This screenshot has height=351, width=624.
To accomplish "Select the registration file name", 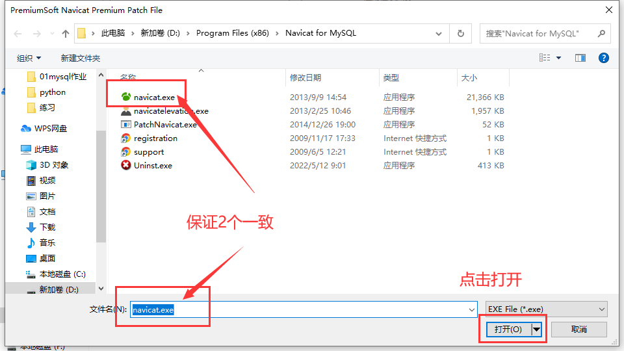I will (x=155, y=138).
